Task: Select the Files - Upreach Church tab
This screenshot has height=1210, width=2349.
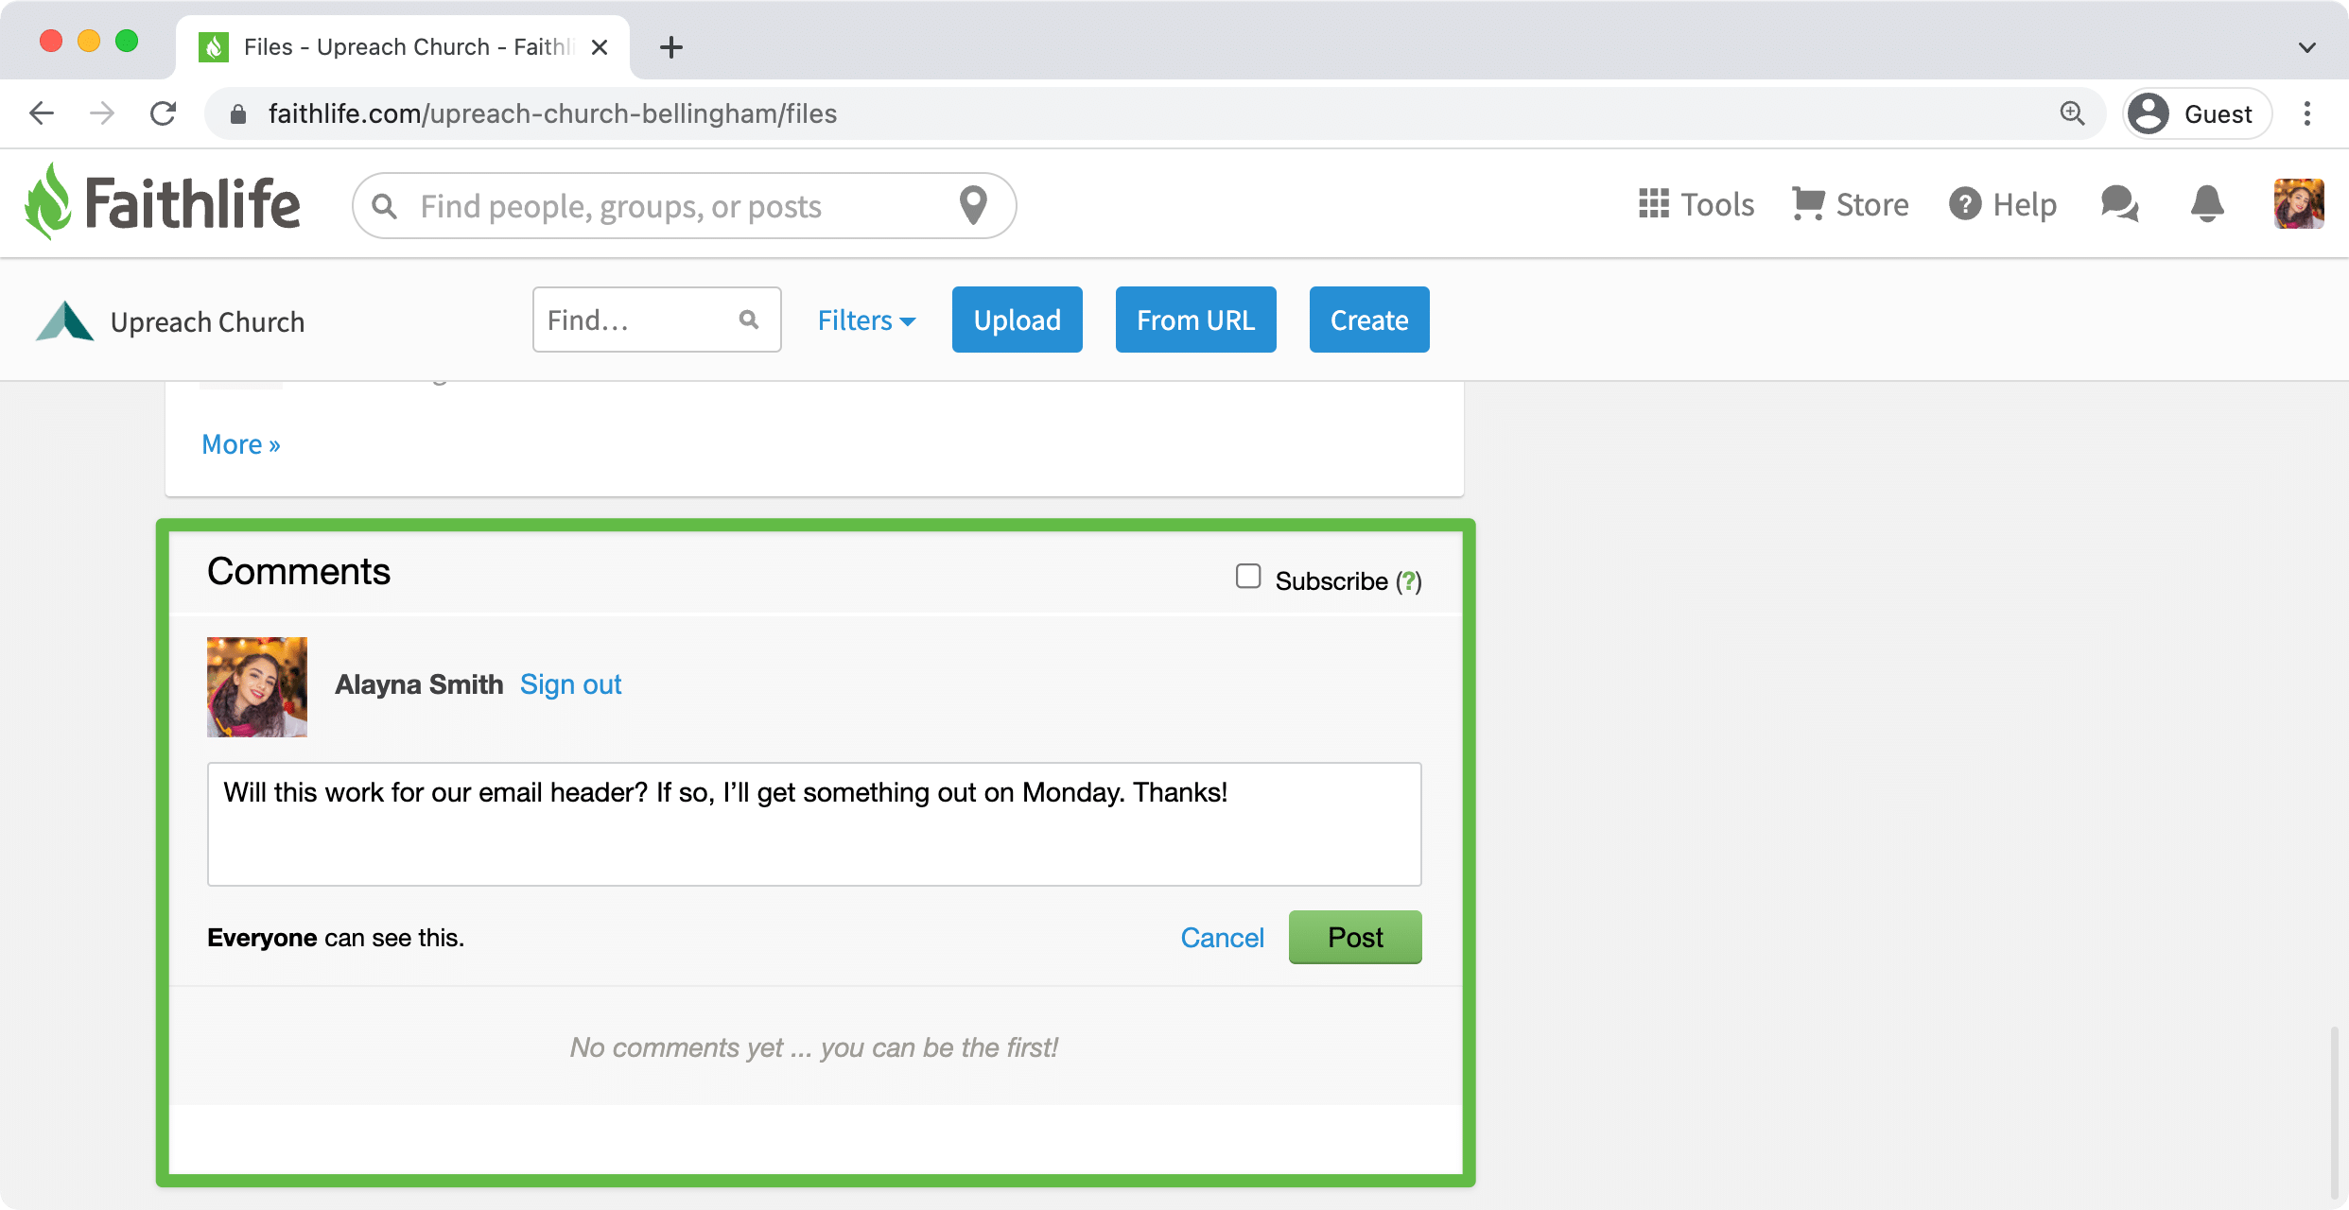Action: pos(403,47)
